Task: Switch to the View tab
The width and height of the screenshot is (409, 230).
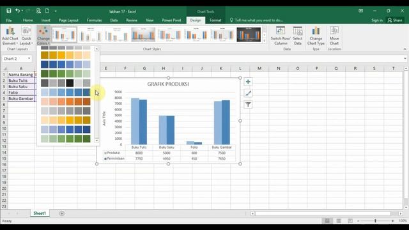Action: pyautogui.click(x=150, y=20)
